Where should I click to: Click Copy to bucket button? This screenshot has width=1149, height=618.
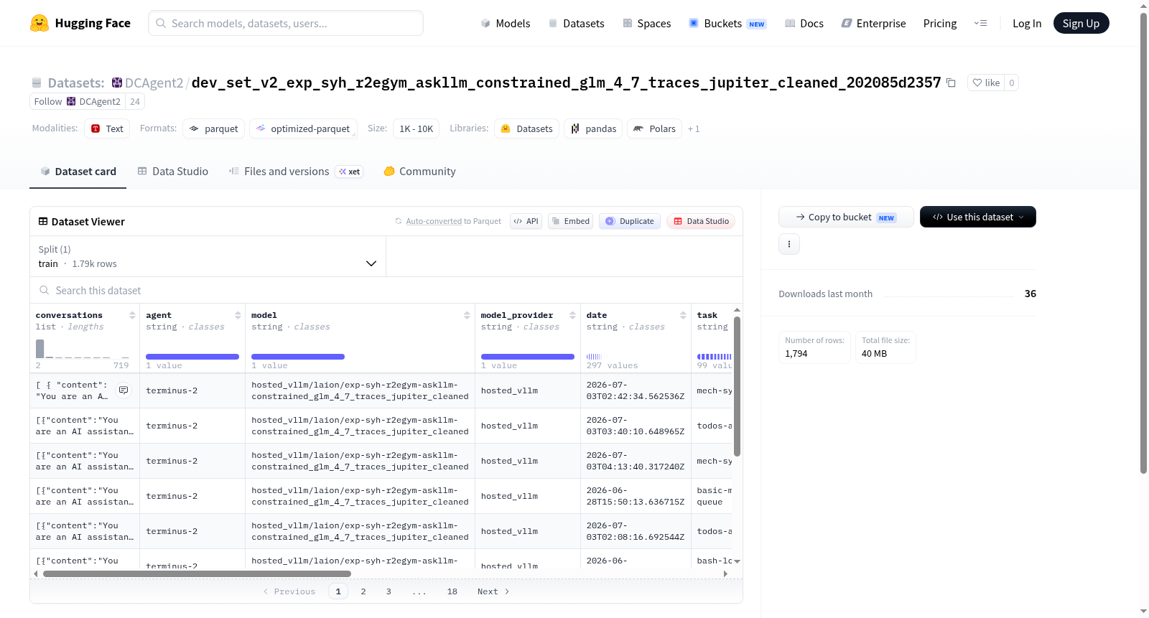846,217
